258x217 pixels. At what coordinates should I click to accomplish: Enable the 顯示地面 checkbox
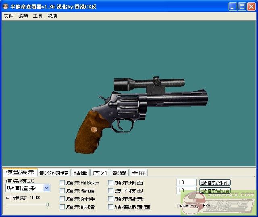click(110, 183)
